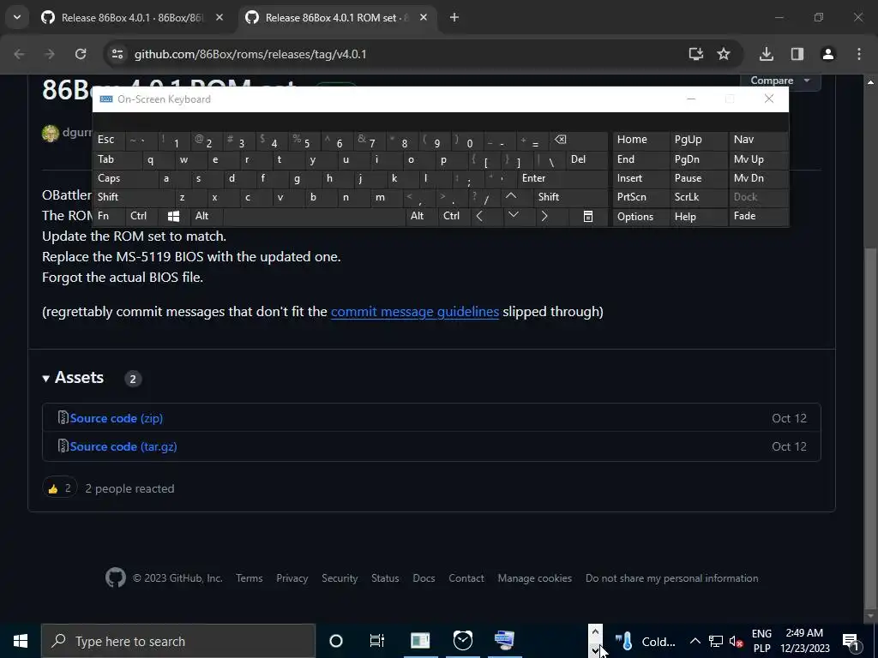Go back to previous page
878x658 pixels.
click(20, 54)
